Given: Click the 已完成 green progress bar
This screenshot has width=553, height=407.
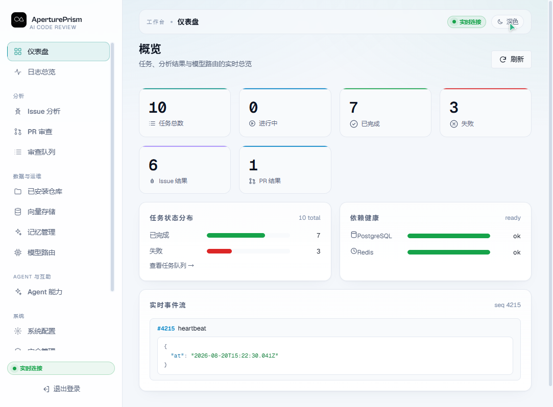Looking at the screenshot, I should (x=235, y=236).
